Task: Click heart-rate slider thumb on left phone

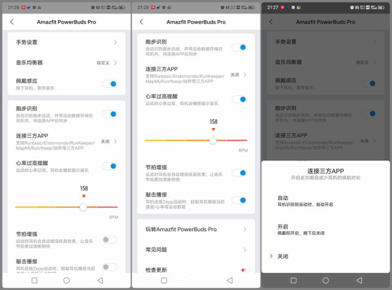Action: pyautogui.click(x=83, y=207)
